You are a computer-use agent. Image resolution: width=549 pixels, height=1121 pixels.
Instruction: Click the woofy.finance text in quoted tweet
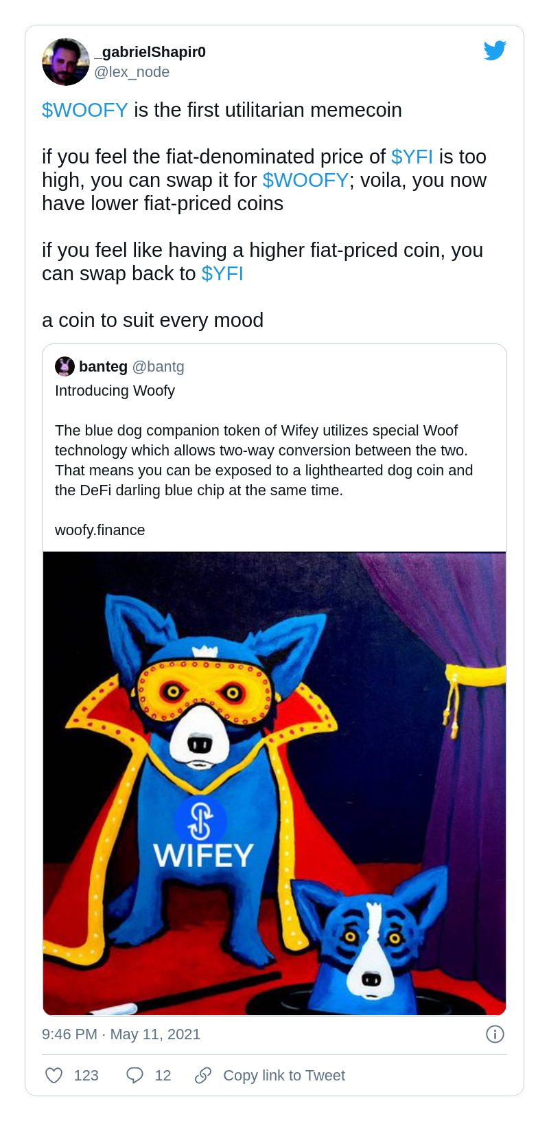100,530
